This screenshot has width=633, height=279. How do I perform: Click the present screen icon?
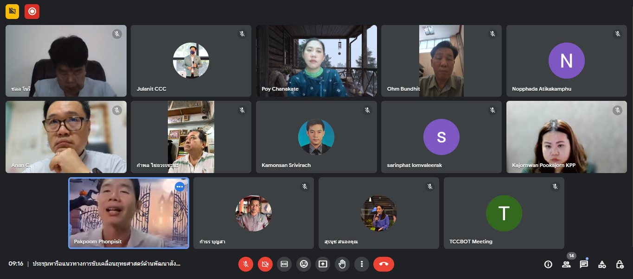click(x=323, y=264)
